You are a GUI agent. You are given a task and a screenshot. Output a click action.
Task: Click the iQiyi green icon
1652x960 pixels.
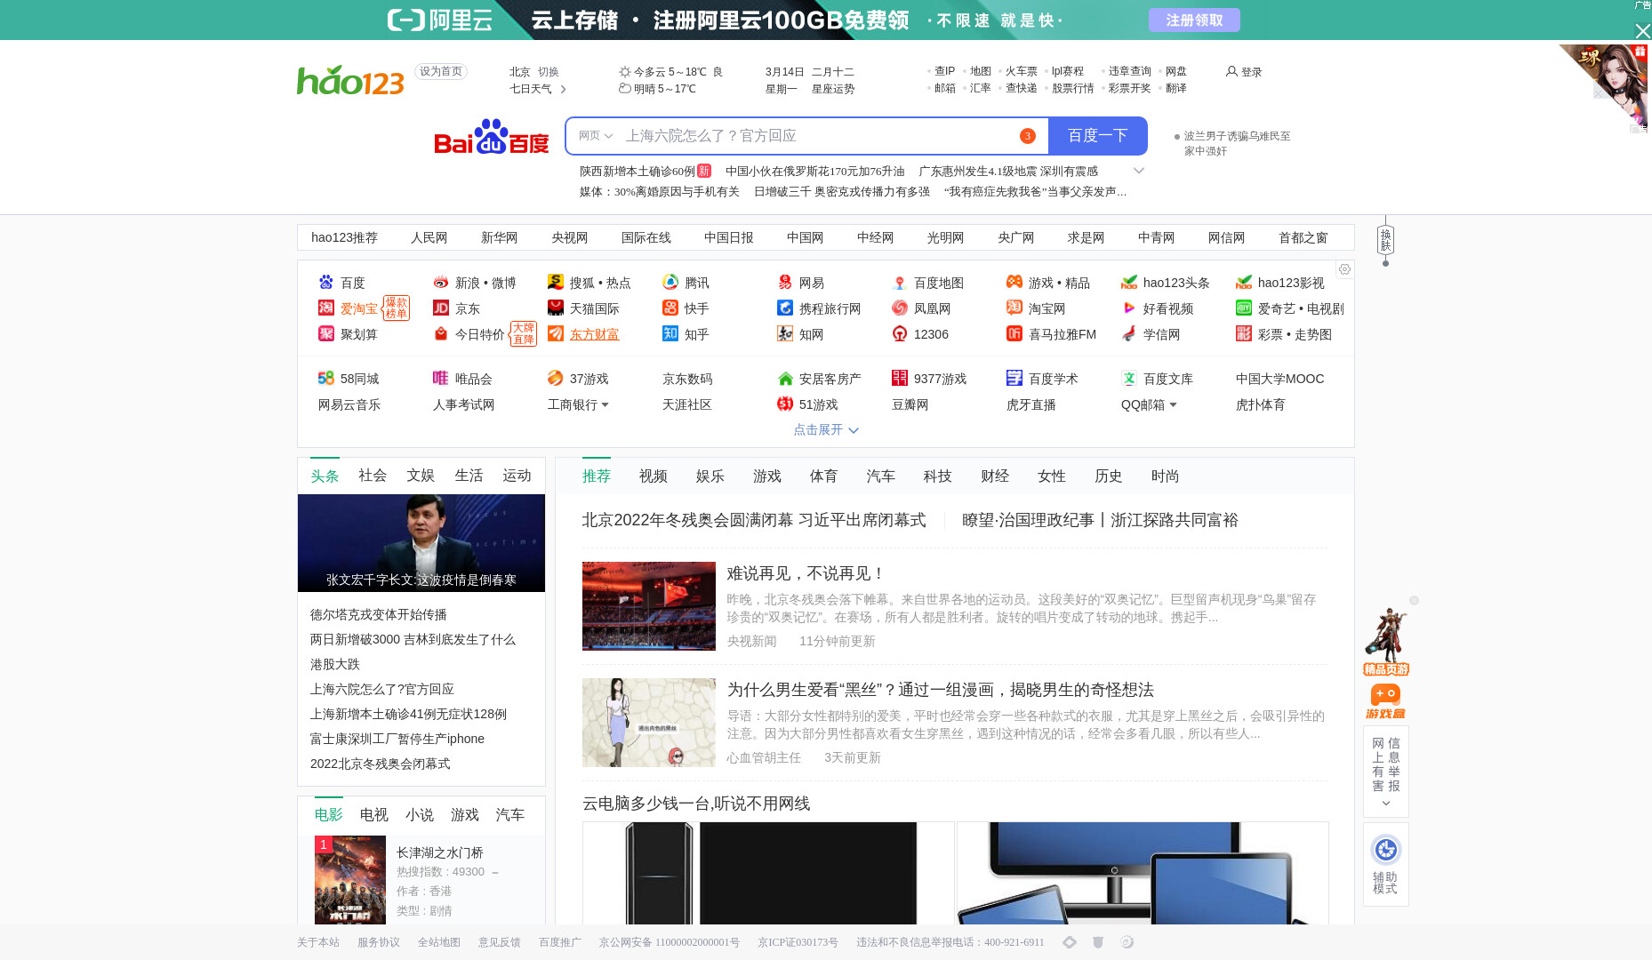(1244, 308)
